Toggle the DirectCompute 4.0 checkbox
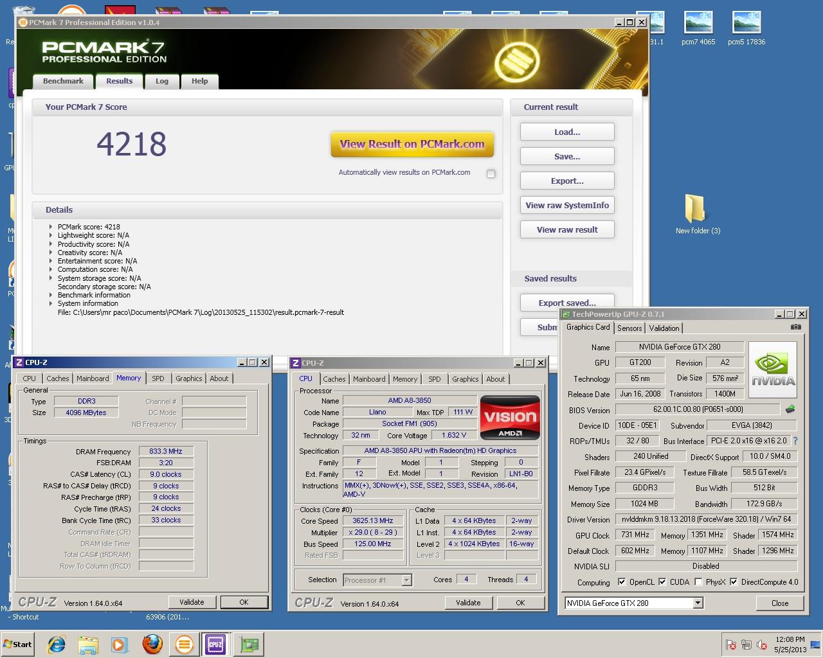This screenshot has height=658, width=823. (734, 582)
